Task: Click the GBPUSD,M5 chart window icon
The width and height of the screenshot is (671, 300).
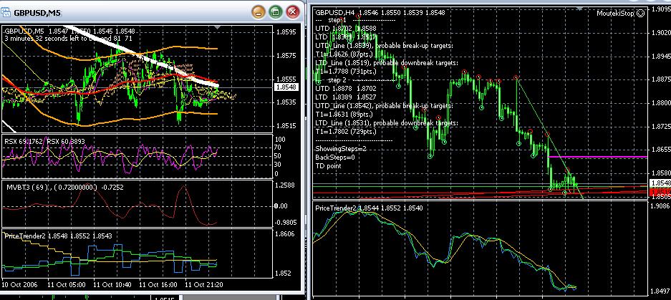Action: tap(6, 12)
